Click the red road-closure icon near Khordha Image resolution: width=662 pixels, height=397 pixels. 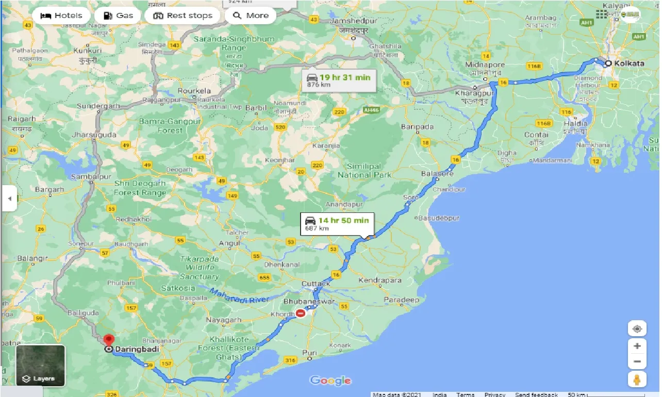pyautogui.click(x=301, y=312)
